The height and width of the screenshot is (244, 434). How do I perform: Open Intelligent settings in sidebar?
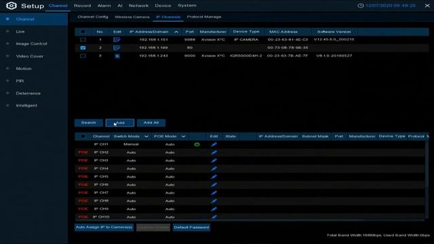(x=26, y=106)
